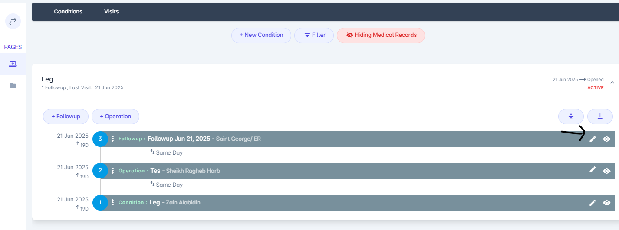Switch to the Conditions tab
Image resolution: width=619 pixels, height=230 pixels.
(68, 12)
